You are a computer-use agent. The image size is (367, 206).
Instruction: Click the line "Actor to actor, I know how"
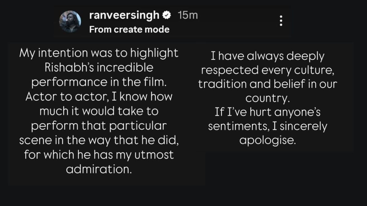pos(99,97)
